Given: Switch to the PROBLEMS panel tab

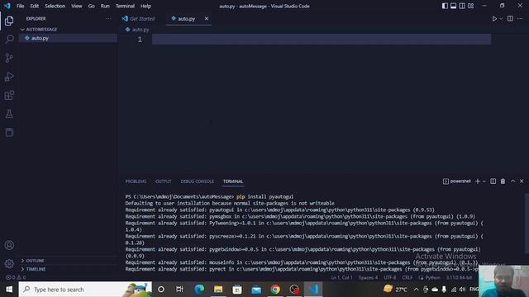Looking at the screenshot, I should (136, 181).
